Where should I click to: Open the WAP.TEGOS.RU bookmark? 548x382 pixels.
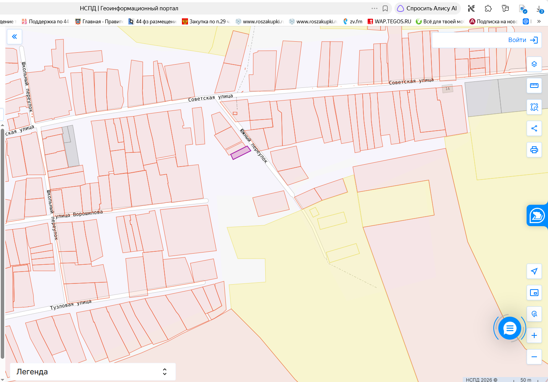[389, 21]
